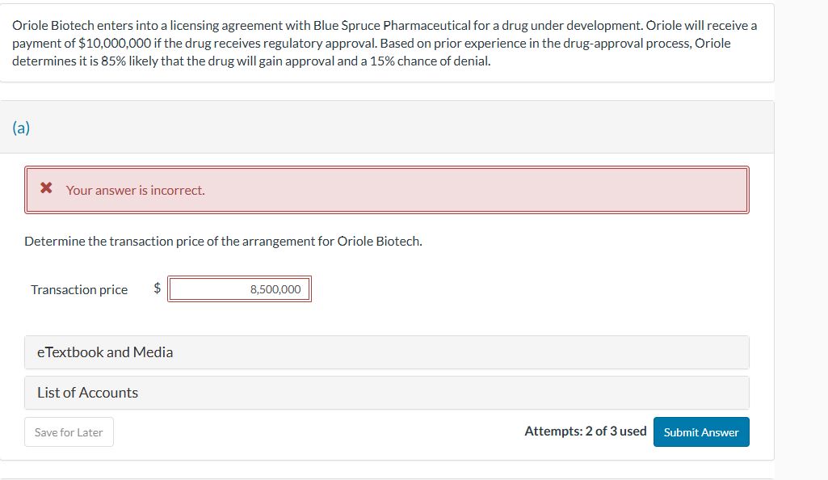Collapse the (a) question section
Screen dimensions: 828x480
pyautogui.click(x=19, y=127)
